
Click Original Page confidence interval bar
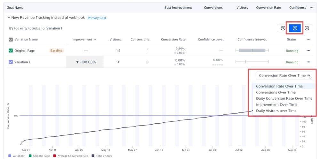(x=252, y=50)
